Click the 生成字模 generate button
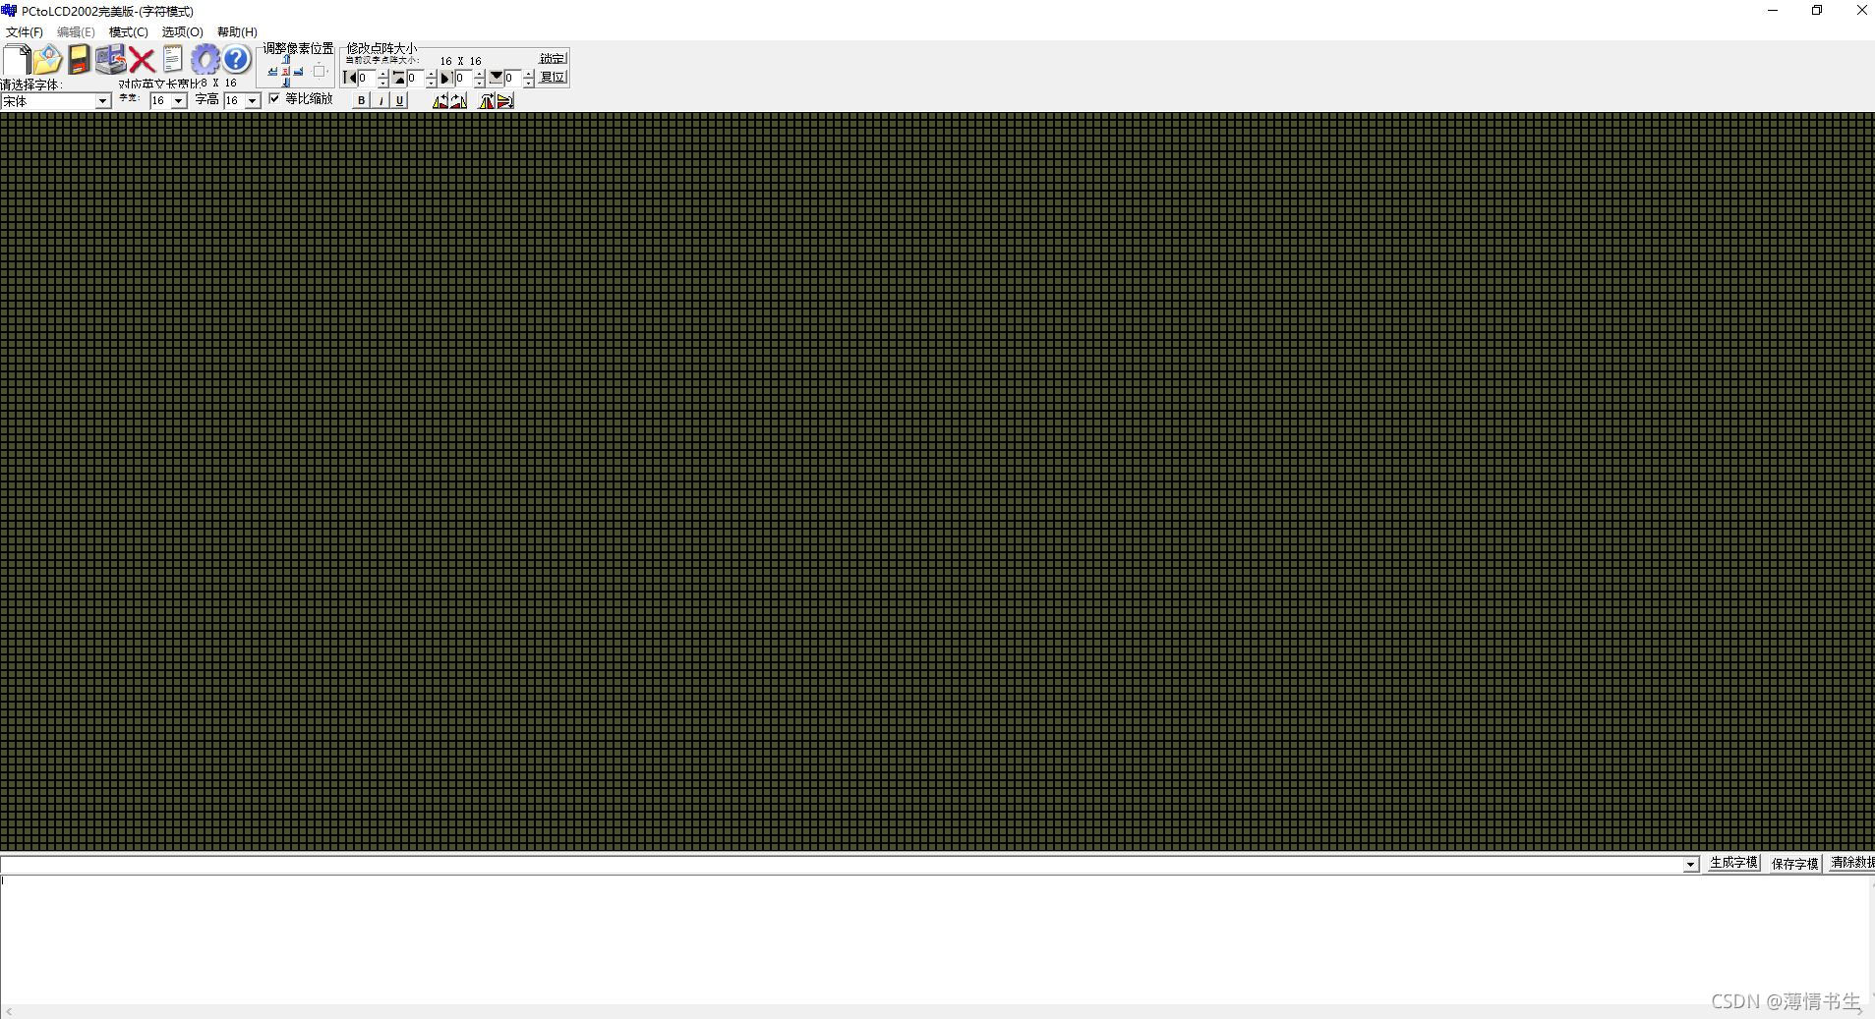Viewport: 1875px width, 1019px height. coord(1733,863)
